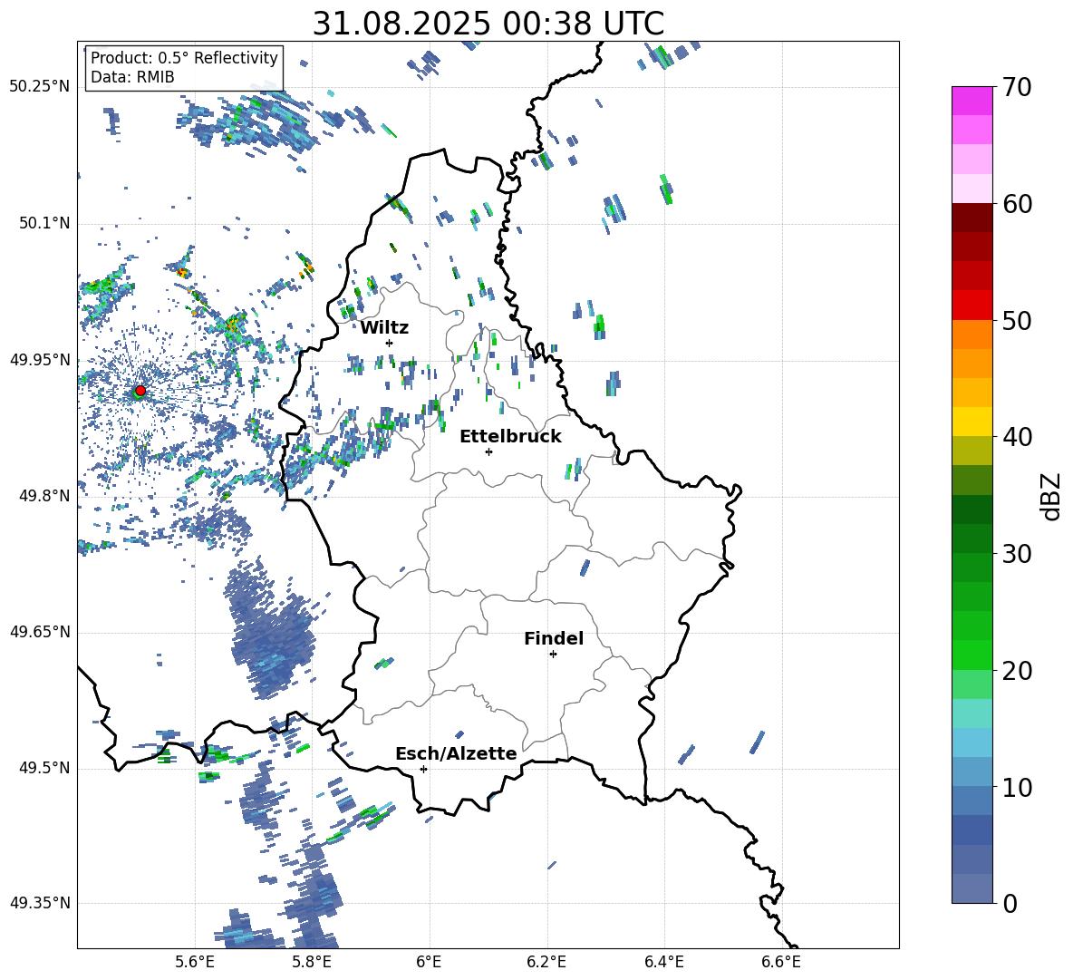Click the 50.1°N latitude label
The height and width of the screenshot is (980, 1073).
tap(43, 223)
